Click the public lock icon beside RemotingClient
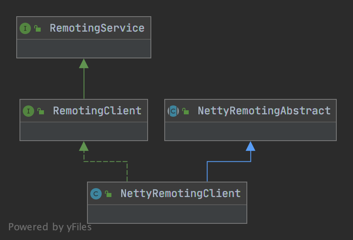 (x=41, y=111)
